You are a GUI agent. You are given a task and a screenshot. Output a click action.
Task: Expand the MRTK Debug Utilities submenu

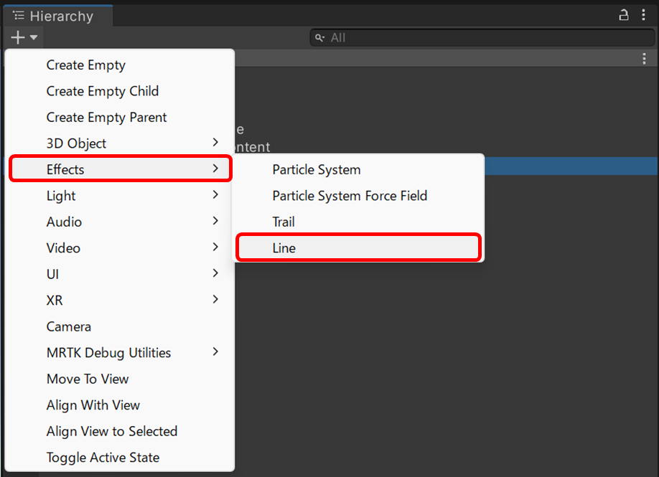(x=214, y=352)
